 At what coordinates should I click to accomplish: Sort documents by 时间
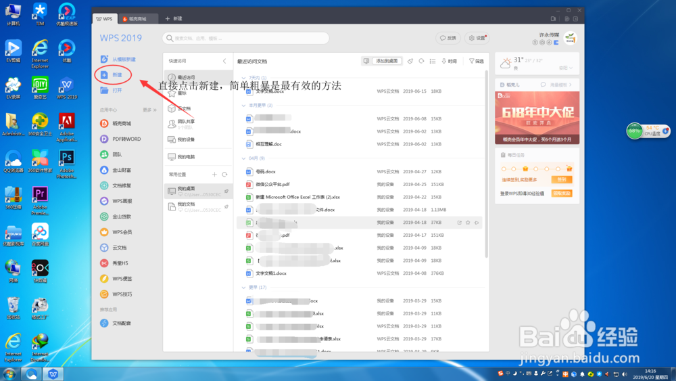coord(449,62)
